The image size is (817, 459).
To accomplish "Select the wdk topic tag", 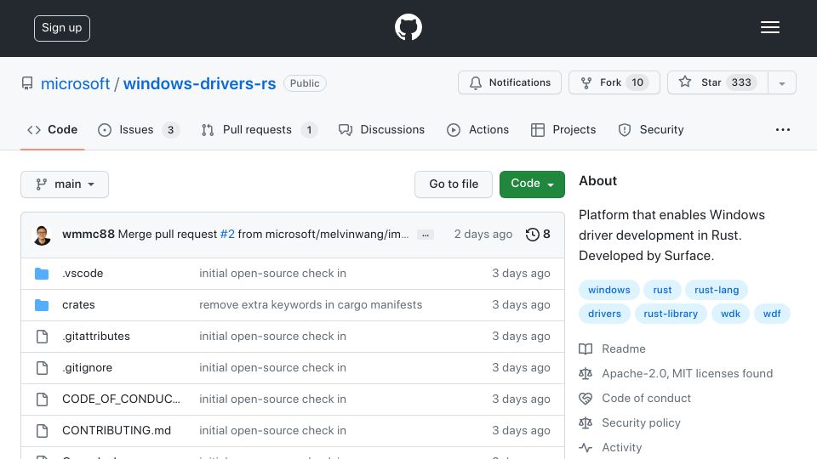I will [x=730, y=314].
